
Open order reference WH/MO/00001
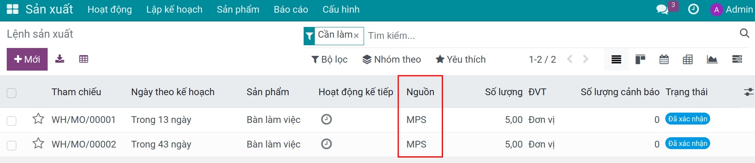coord(83,120)
